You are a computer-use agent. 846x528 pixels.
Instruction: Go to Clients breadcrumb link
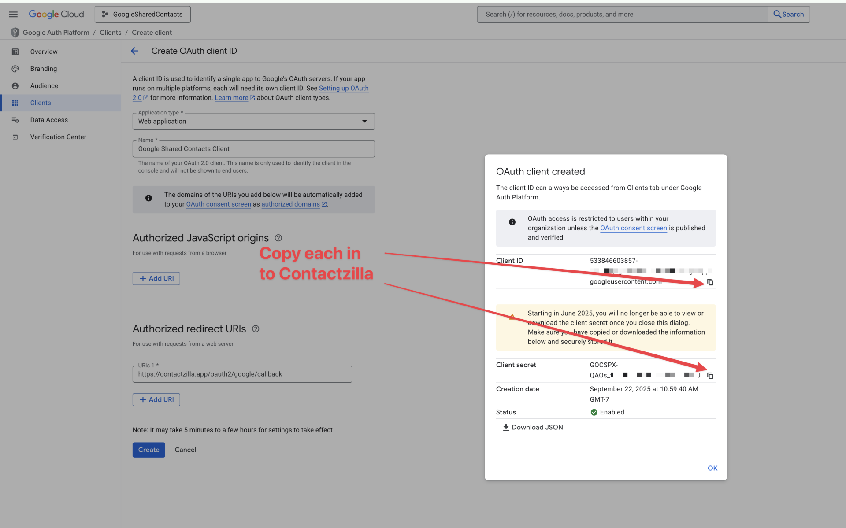110,33
